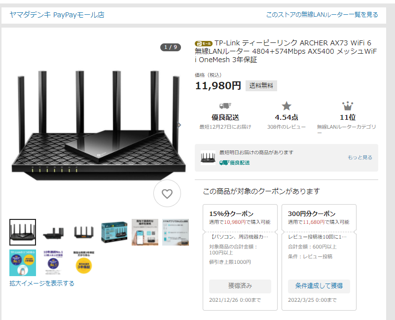This screenshot has width=395, height=320.
Task: Select the second thumbnail of router side view
Action: [53, 232]
